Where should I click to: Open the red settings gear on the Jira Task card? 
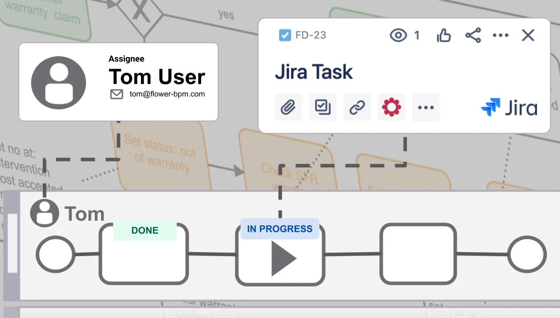pos(391,107)
